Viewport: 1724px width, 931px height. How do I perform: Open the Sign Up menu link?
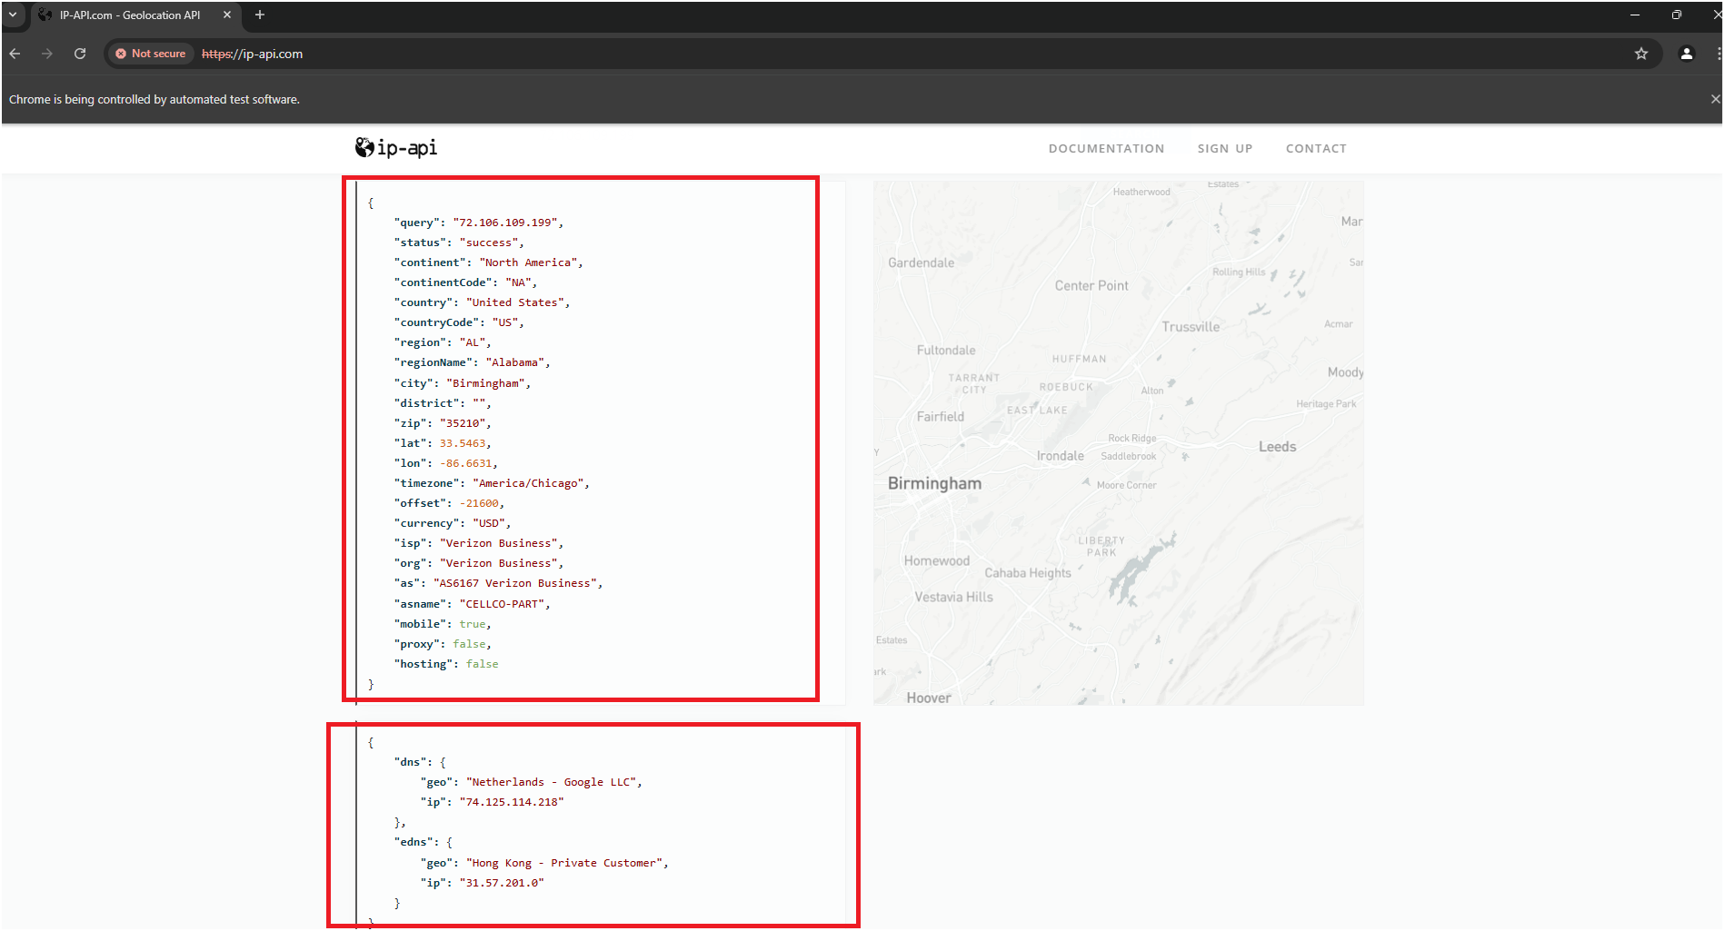pos(1224,149)
